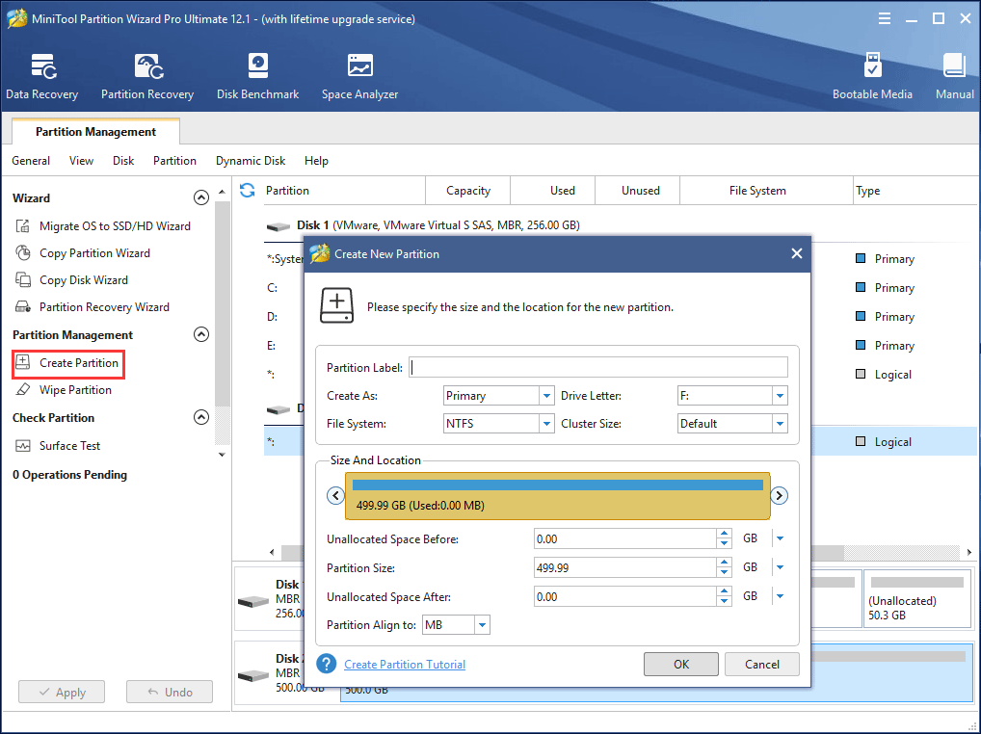Click the Unallocated Space After field
Image resolution: width=981 pixels, height=734 pixels.
point(624,596)
